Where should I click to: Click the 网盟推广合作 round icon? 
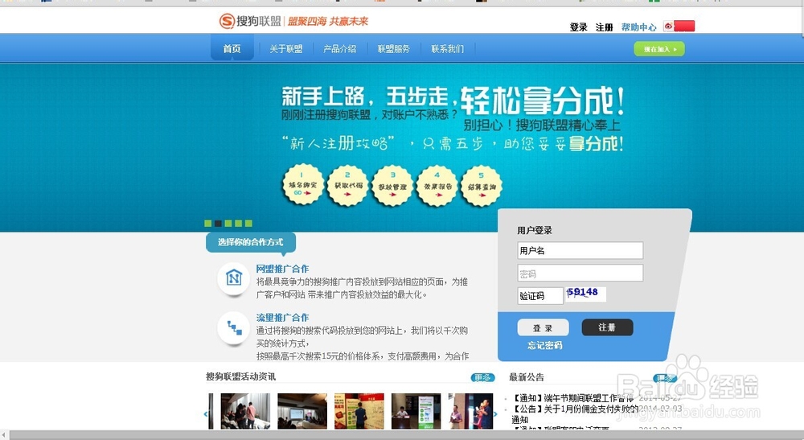[234, 278]
